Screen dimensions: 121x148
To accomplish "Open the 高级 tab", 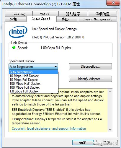I will pos(67,19).
